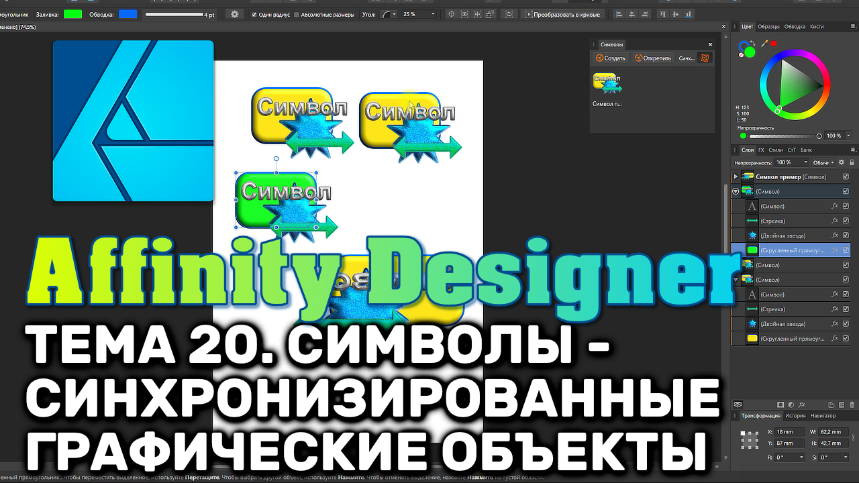
Task: Click the cycle selection box icon
Action: coord(509,14)
